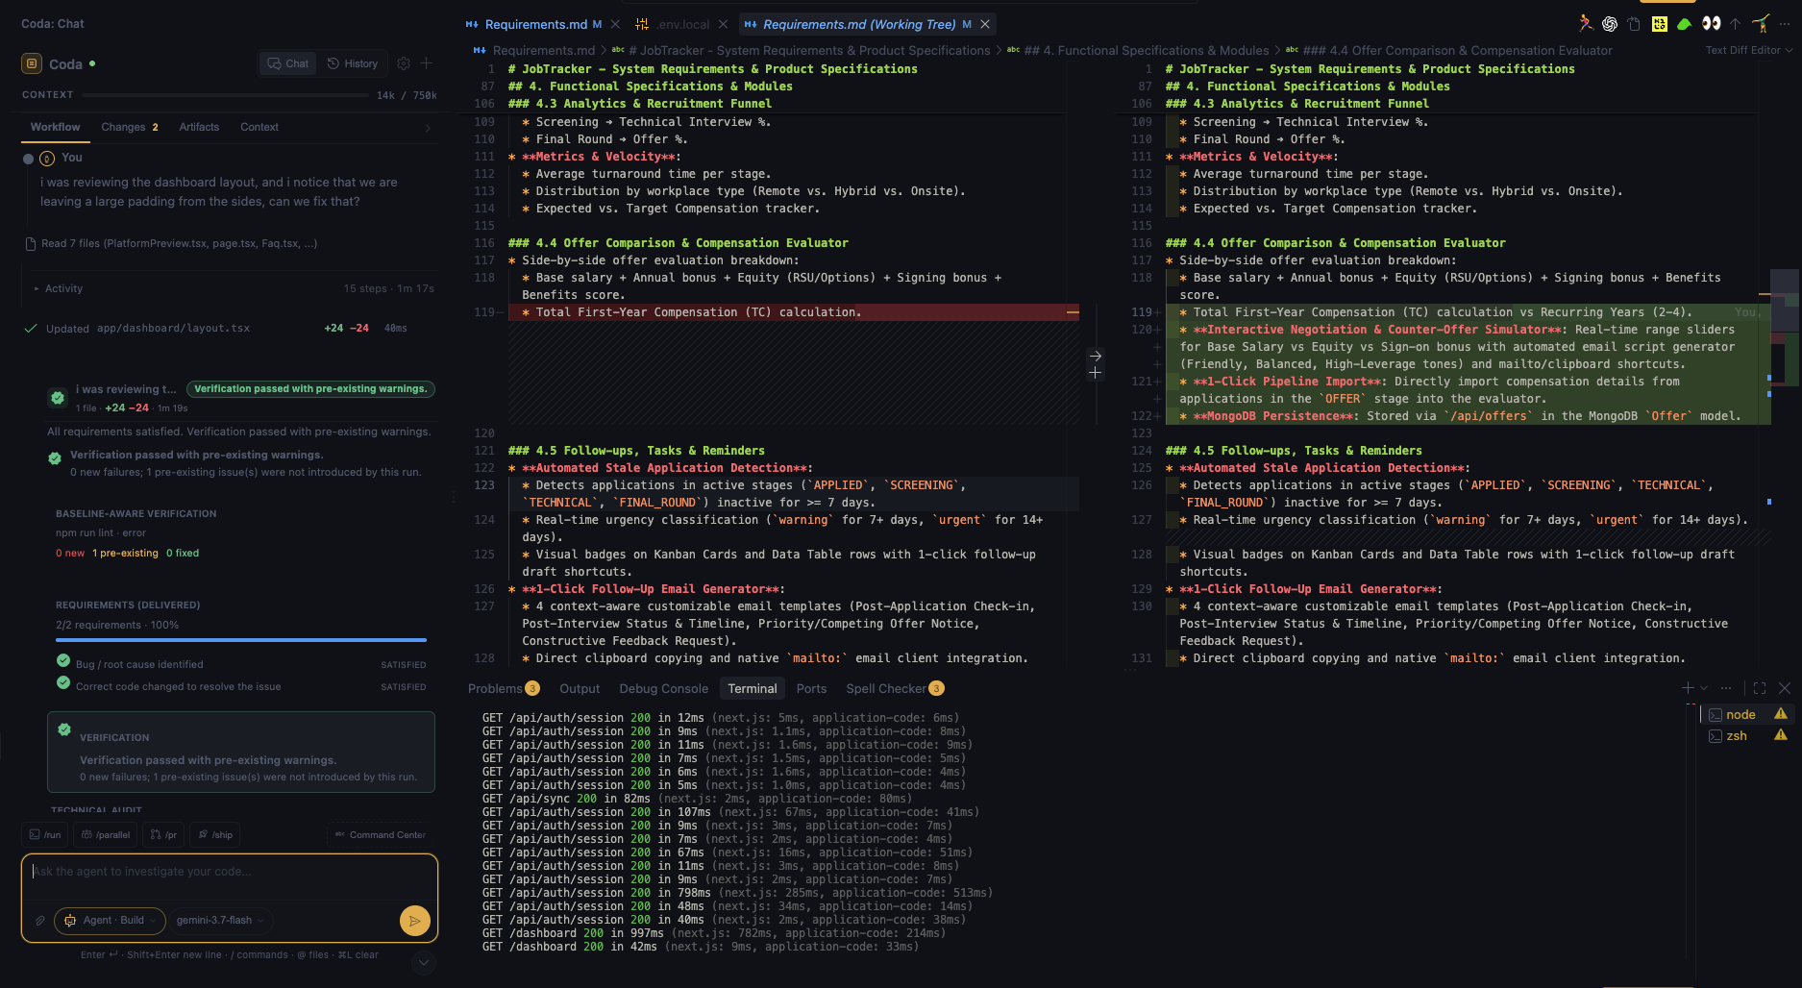Image resolution: width=1802 pixels, height=988 pixels.
Task: Open the Agent · Build mode dropdown
Action: point(110,921)
